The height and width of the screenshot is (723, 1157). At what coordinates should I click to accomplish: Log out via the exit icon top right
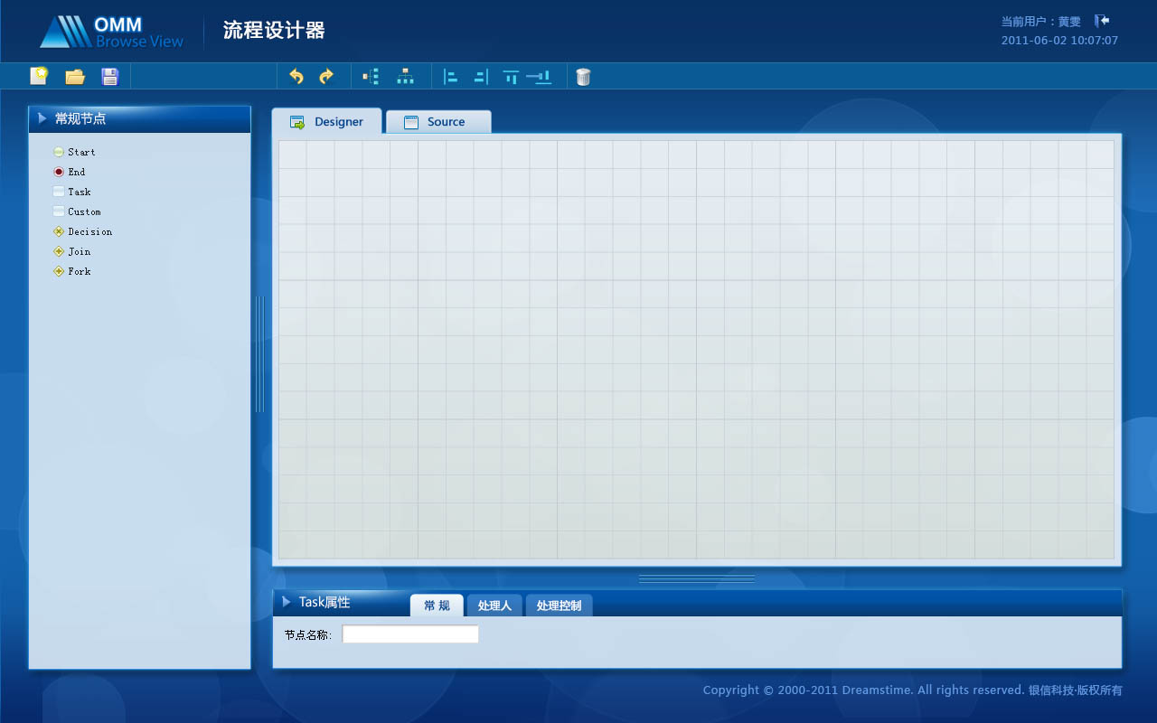coord(1102,19)
